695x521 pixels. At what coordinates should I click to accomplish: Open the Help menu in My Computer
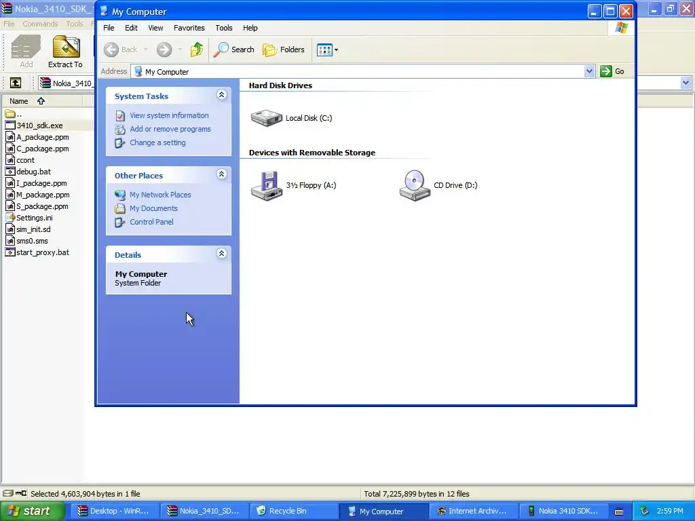(250, 28)
